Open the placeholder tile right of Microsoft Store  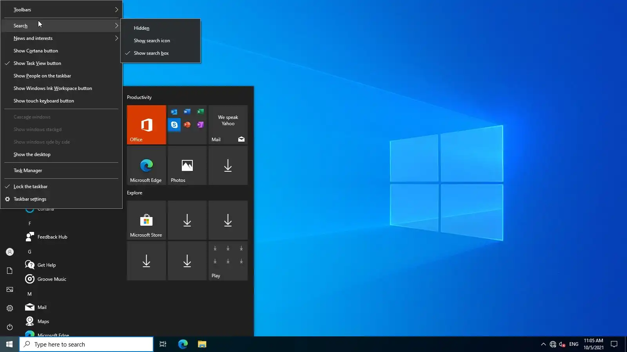click(187, 220)
